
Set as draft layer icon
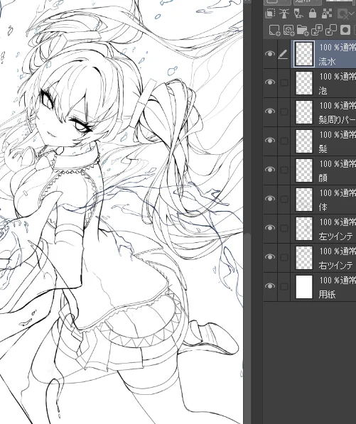click(298, 13)
